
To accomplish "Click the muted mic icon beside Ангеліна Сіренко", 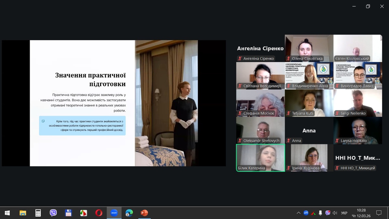I will [240, 59].
